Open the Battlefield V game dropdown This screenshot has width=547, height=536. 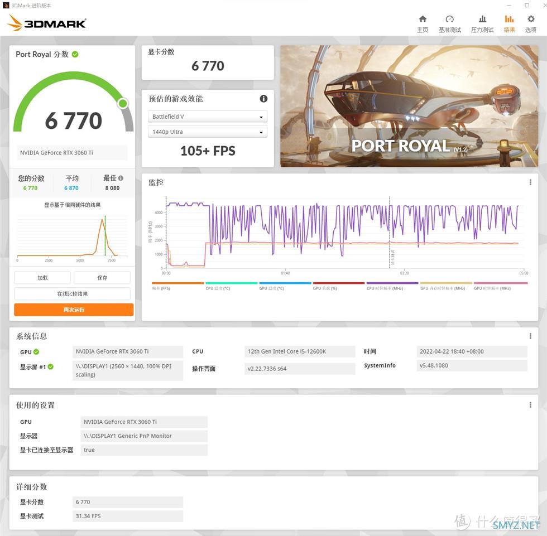tap(208, 117)
